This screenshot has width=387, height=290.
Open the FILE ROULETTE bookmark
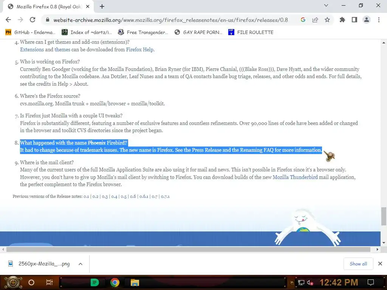(x=251, y=32)
